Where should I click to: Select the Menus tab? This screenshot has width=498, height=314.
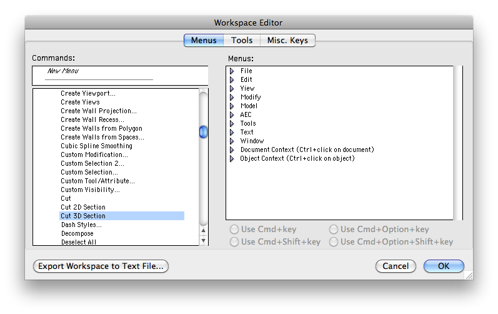204,41
